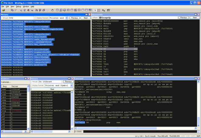
Task: Click the hand-shaped Insert Breakpoint icon
Action: pyautogui.click(x=52, y=10)
